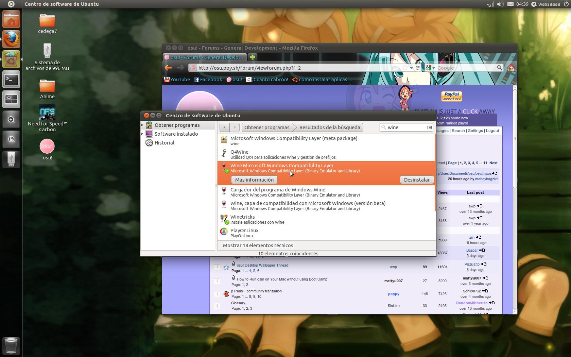This screenshot has width=571, height=357.
Task: Open new tab in Firefox
Action: [252, 57]
